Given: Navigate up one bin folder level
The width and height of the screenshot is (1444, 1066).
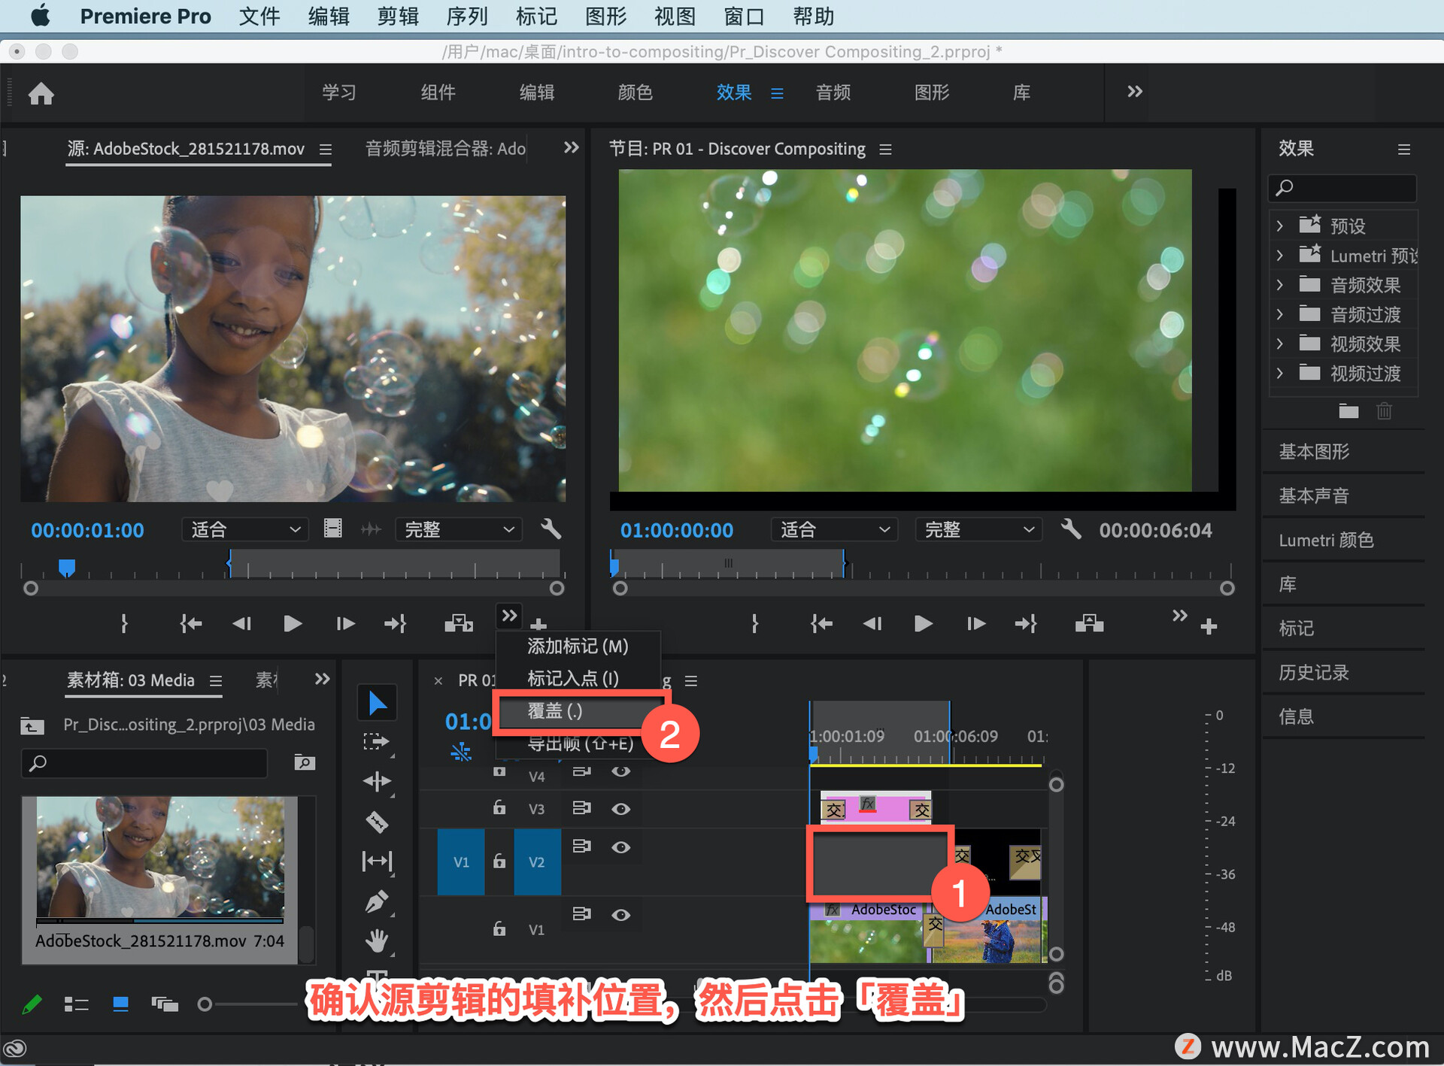Looking at the screenshot, I should (x=32, y=725).
